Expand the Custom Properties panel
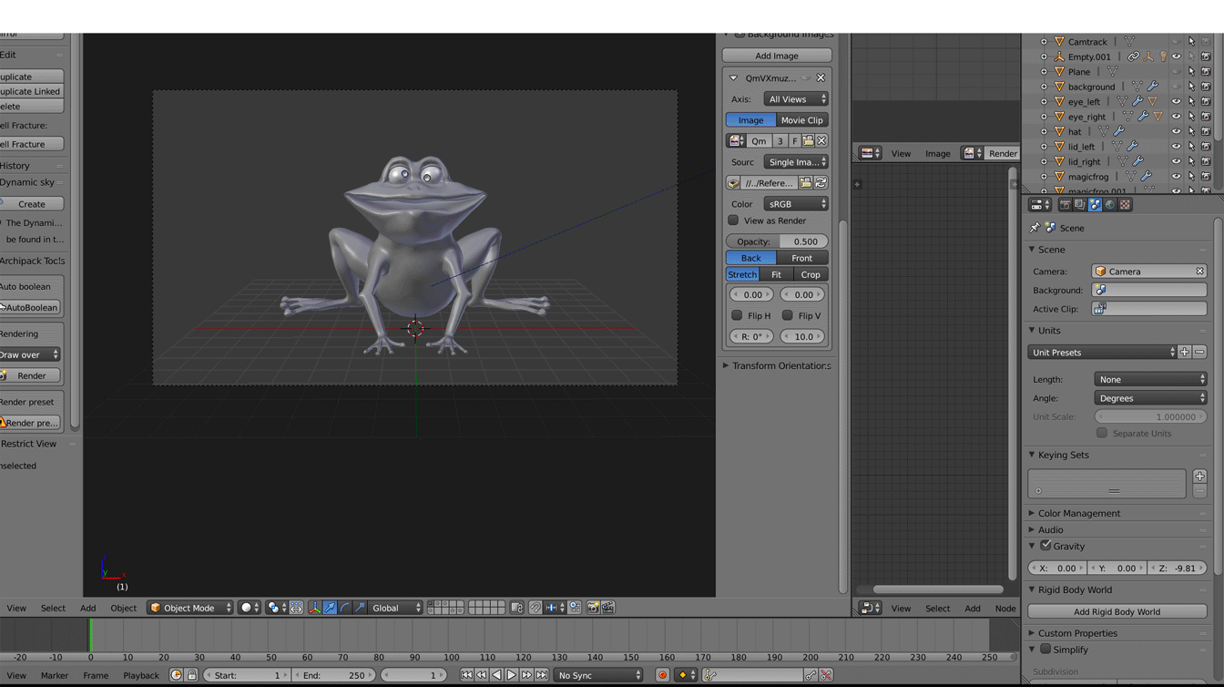The width and height of the screenshot is (1224, 687). point(1077,633)
